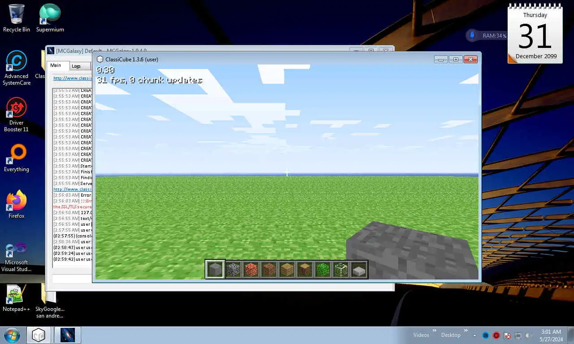Select the green leaves block in hotbar
The width and height of the screenshot is (574, 344).
[x=323, y=270]
